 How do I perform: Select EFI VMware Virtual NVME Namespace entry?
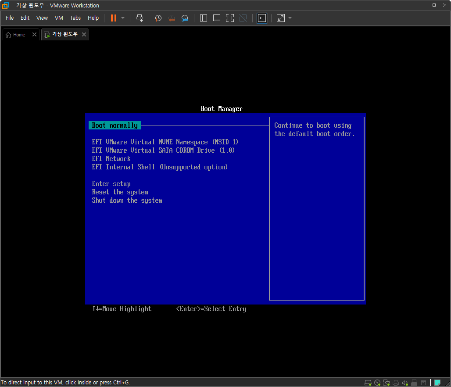(165, 142)
